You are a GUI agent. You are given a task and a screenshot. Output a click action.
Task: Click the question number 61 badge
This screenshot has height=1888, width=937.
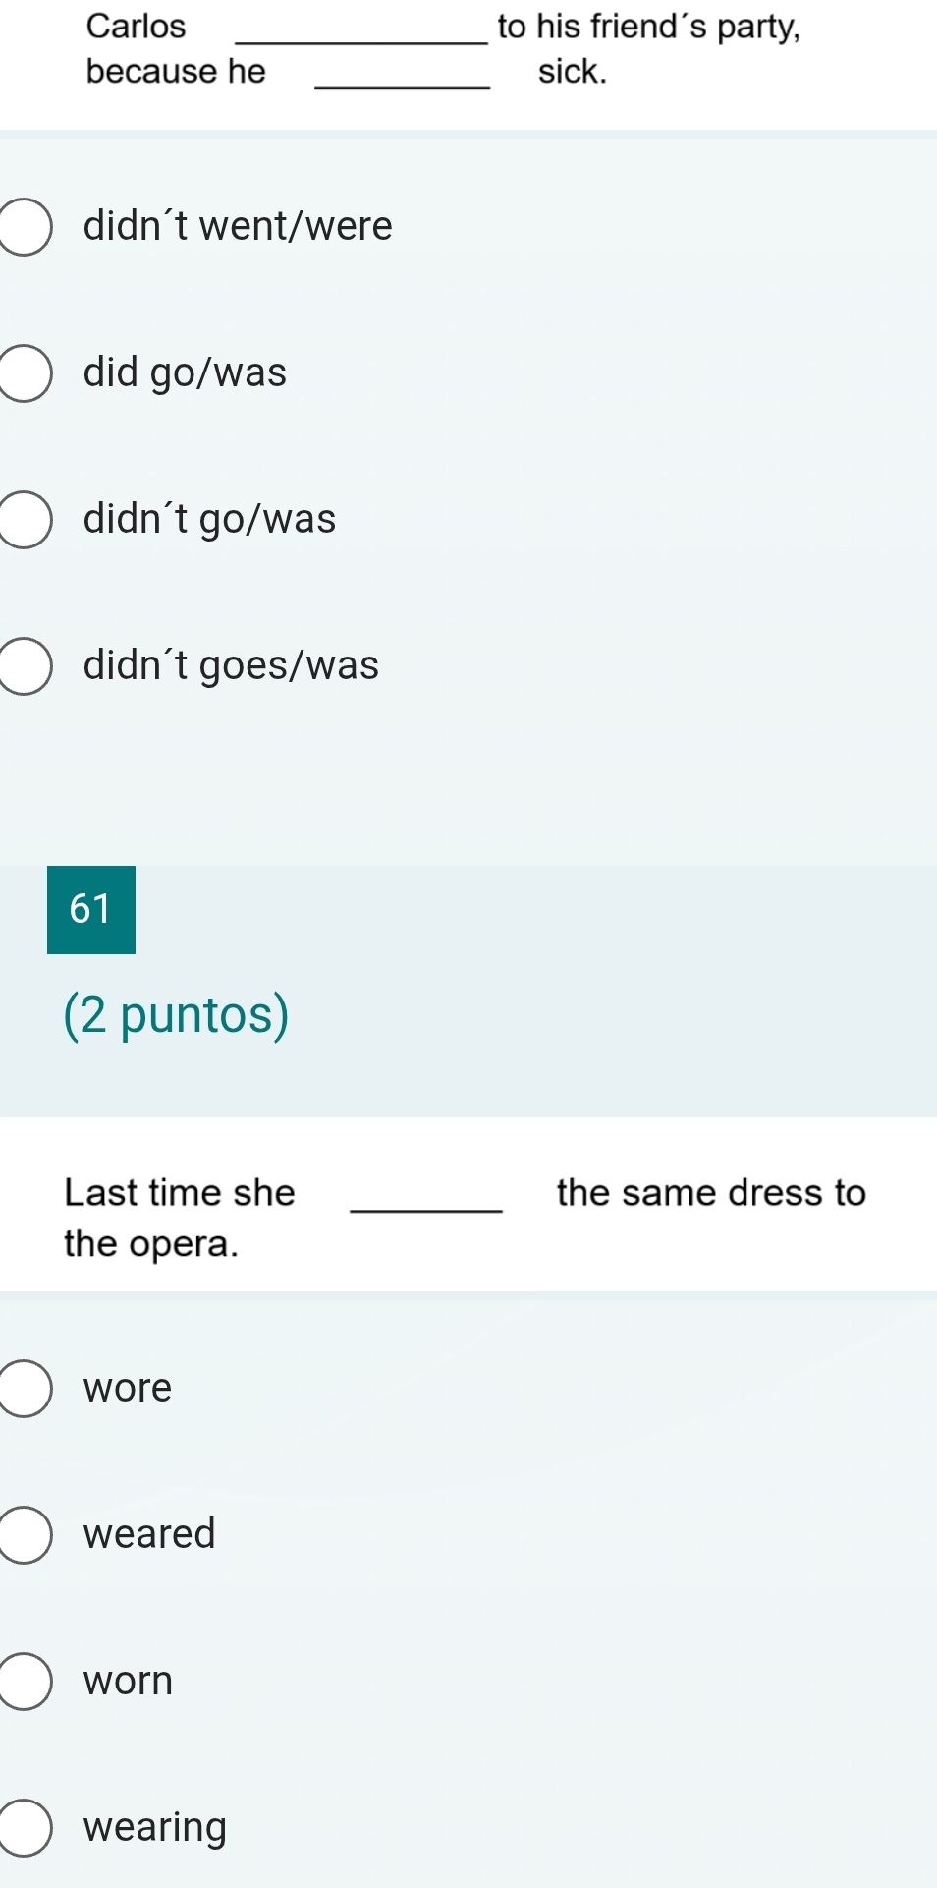91,909
